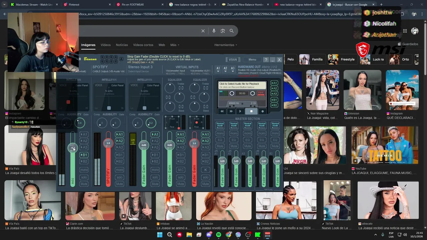427x240 pixels.
Task: Toggle K button on Voicemeeter AUX strip
Action: 206,170
